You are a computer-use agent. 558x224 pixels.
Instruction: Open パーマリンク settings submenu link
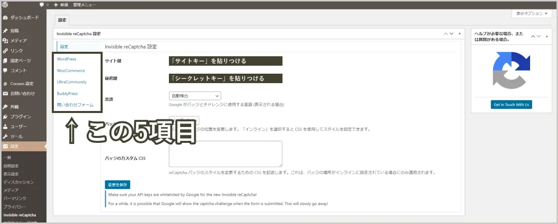[x=15, y=198]
